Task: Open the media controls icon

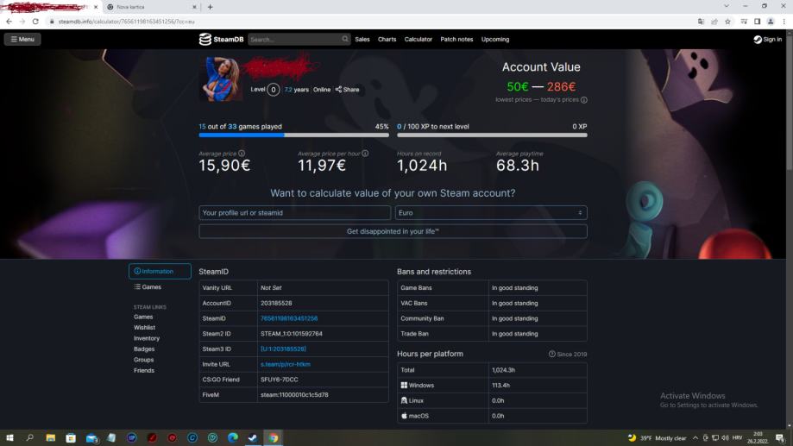Action: [744, 22]
